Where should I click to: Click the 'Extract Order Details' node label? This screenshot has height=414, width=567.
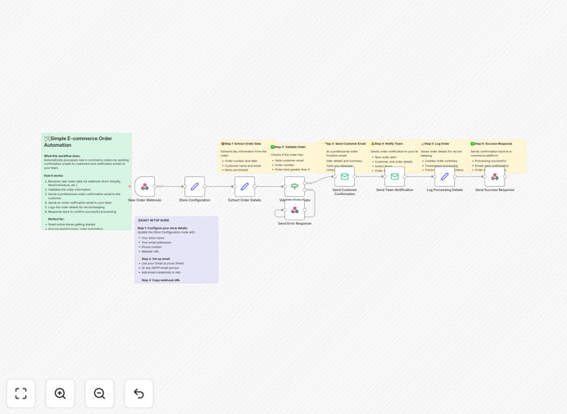(x=244, y=200)
